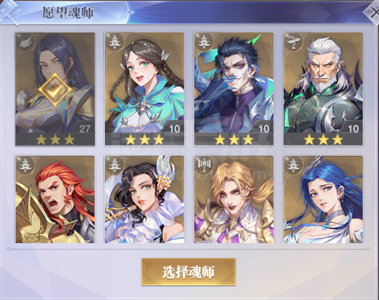The image size is (379, 300).
Task: Select the blue-haired man with mustache
Action: coord(234,89)
